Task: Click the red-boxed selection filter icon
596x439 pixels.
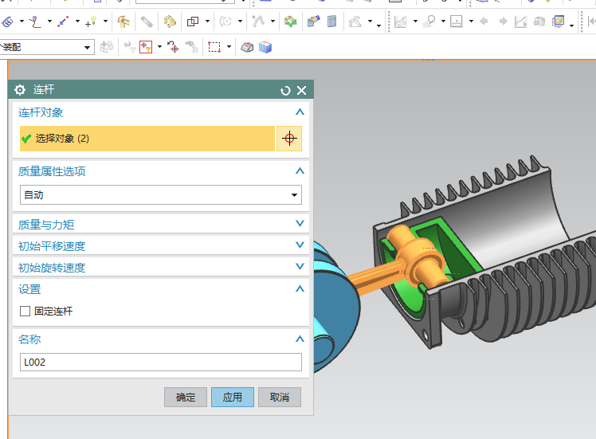Action: click(146, 47)
